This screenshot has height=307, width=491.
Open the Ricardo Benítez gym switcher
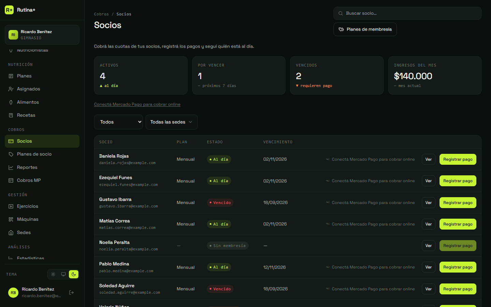42,35
